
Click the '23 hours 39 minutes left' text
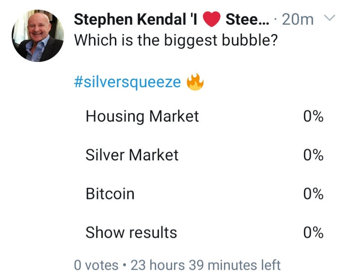coord(206,265)
